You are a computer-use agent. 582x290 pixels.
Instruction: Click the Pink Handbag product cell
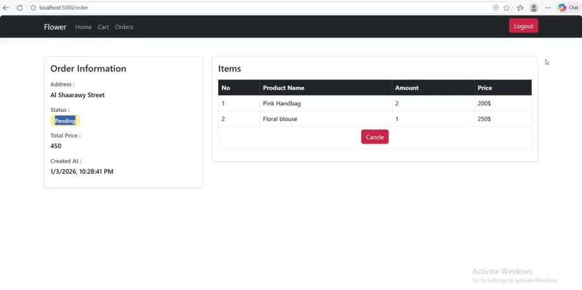326,103
